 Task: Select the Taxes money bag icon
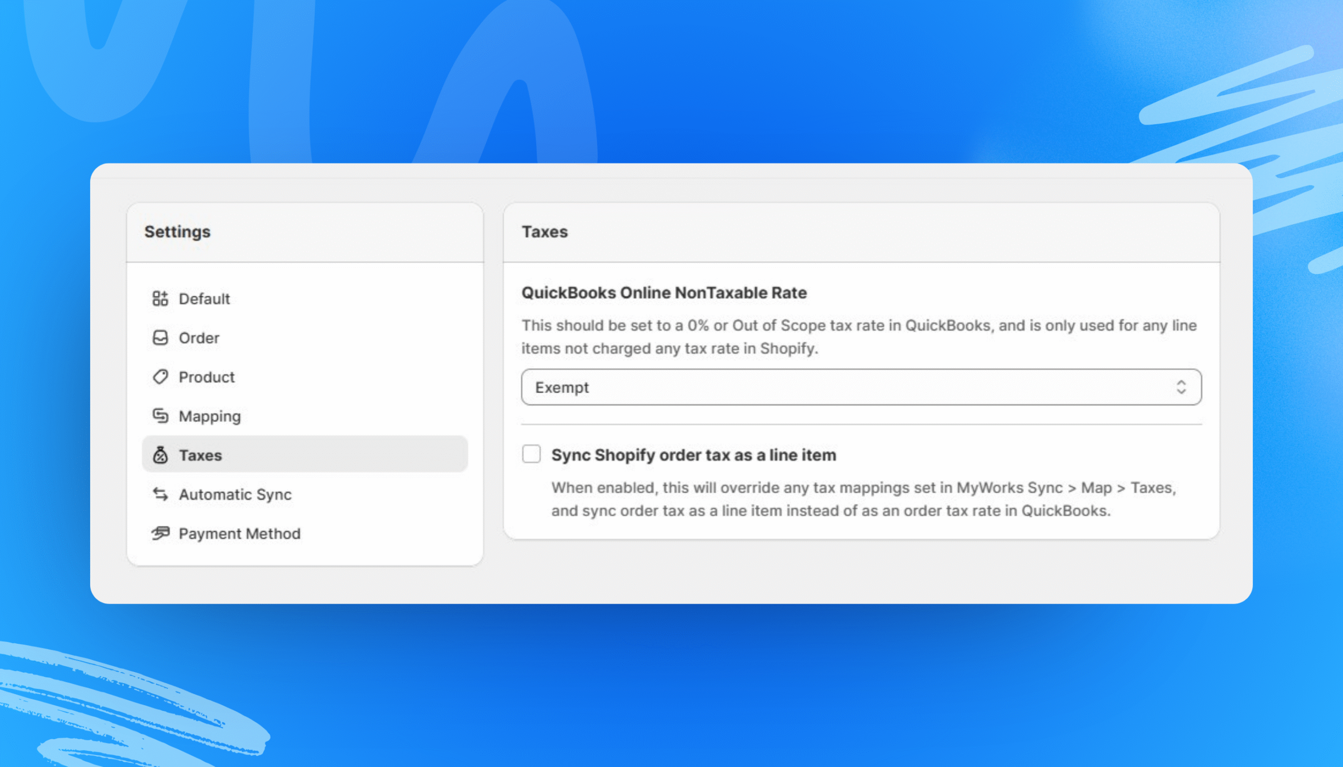point(159,455)
